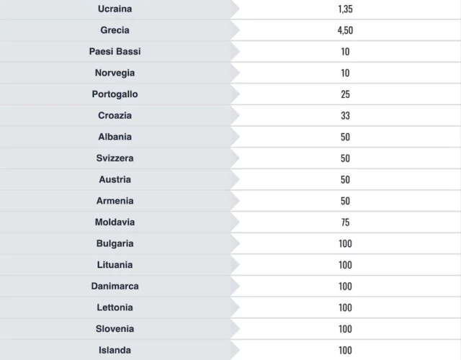Select the Danimarca country label
The height and width of the screenshot is (360, 461).
click(x=115, y=287)
